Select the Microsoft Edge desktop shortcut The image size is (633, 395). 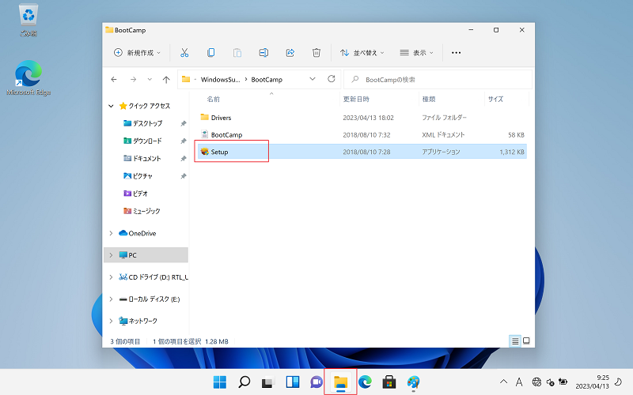28,78
